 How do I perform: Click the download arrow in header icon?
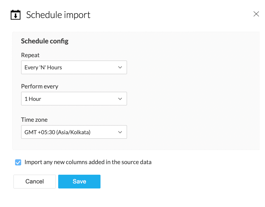pos(16,16)
